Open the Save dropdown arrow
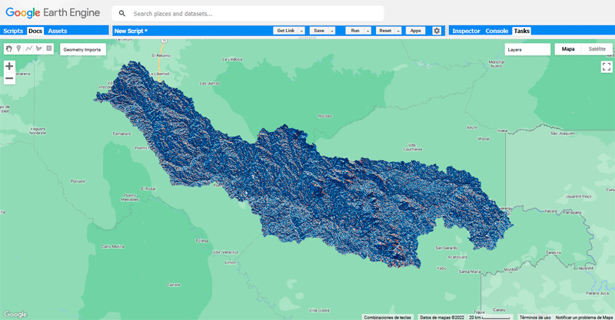This screenshot has width=615, height=320. tap(332, 31)
